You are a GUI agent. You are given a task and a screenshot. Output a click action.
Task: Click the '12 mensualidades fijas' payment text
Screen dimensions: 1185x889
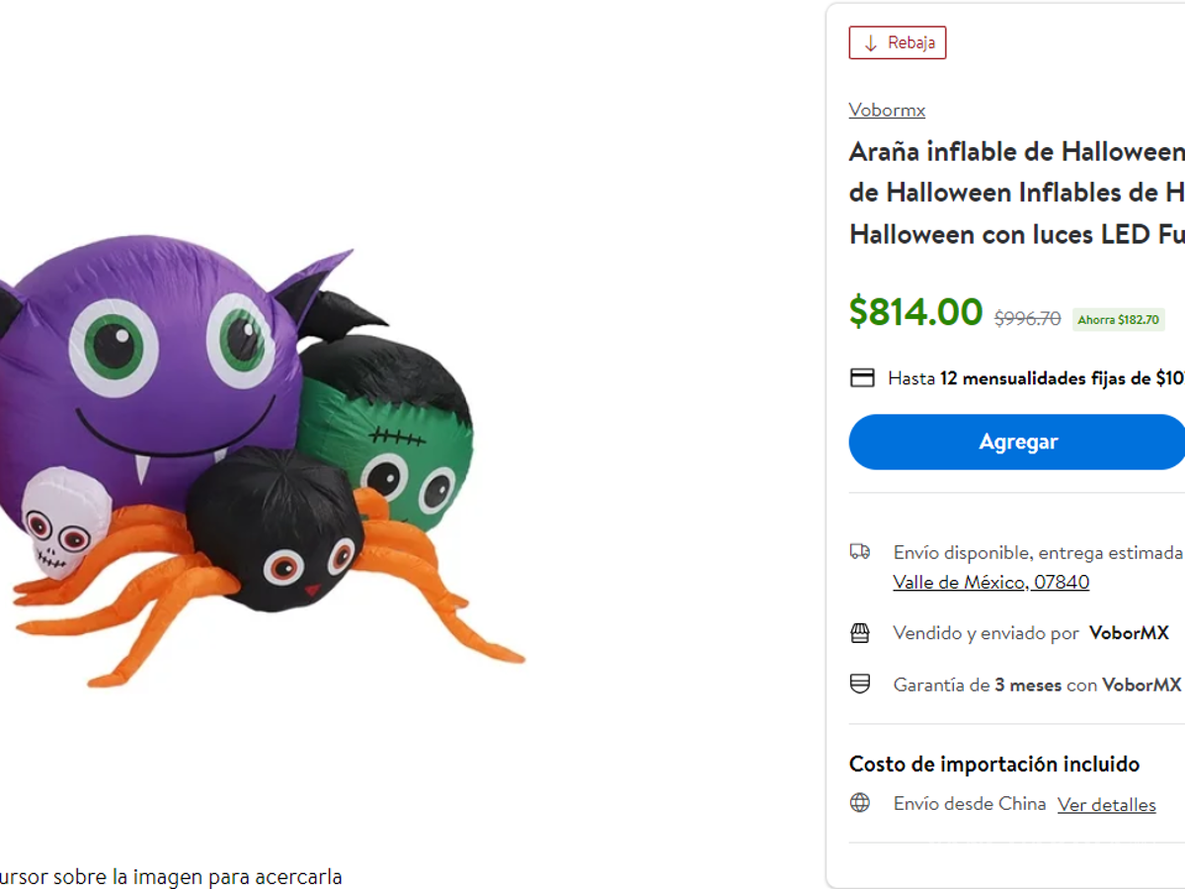click(x=1047, y=378)
